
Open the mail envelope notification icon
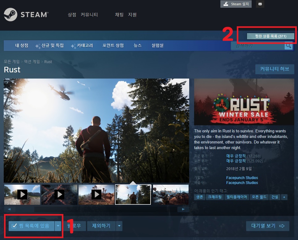click(x=260, y=4)
